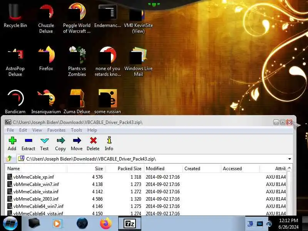308x231 pixels.
Task: Select the Bandicam desktop icon
Action: point(15,102)
